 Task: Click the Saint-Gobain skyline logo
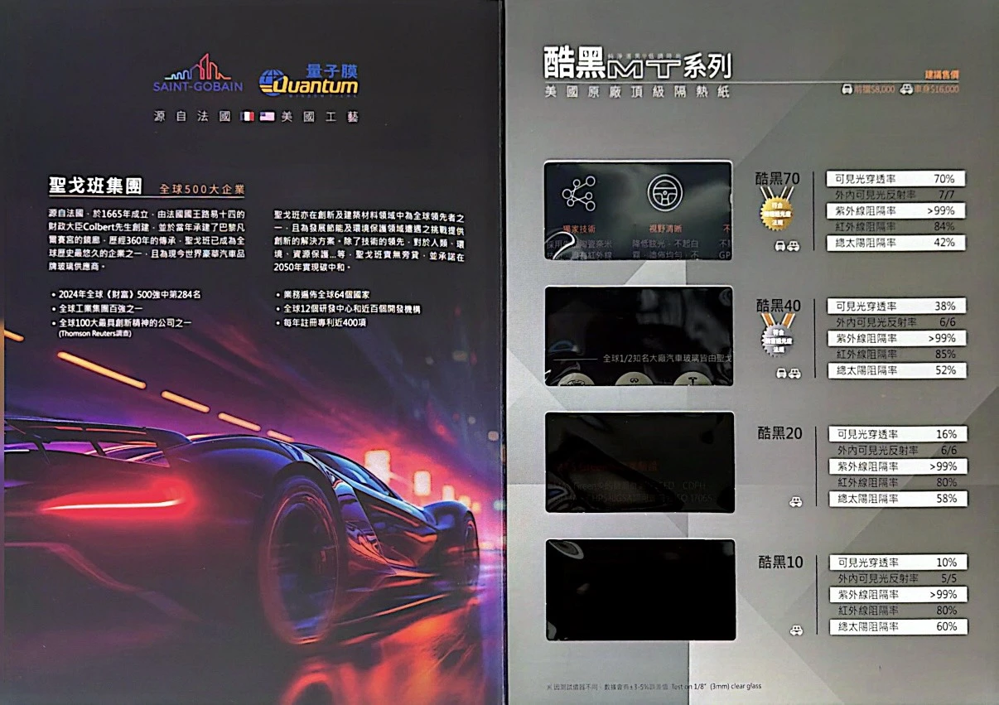[x=198, y=74]
